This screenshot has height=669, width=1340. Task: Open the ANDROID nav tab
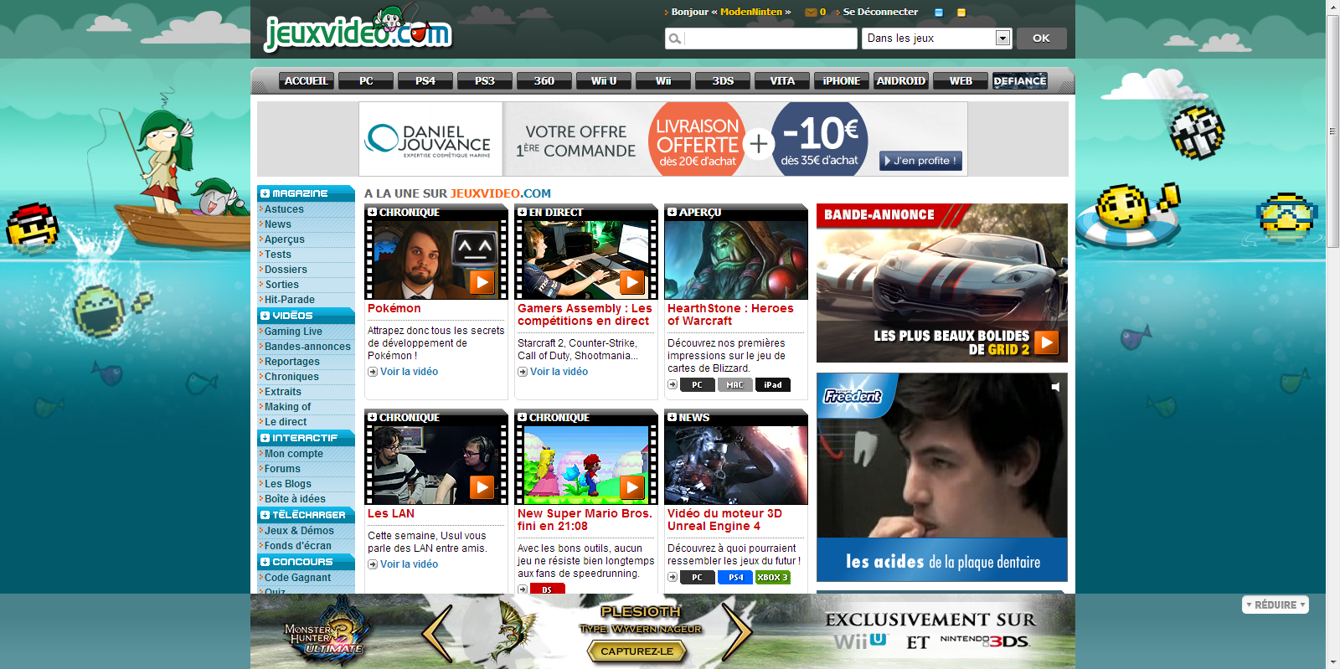901,81
